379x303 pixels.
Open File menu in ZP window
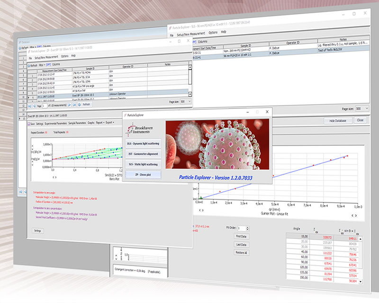pos(30,58)
